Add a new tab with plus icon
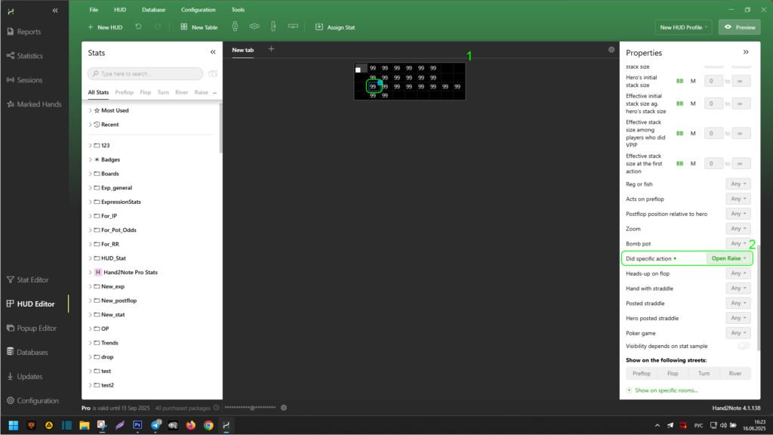 click(272, 49)
